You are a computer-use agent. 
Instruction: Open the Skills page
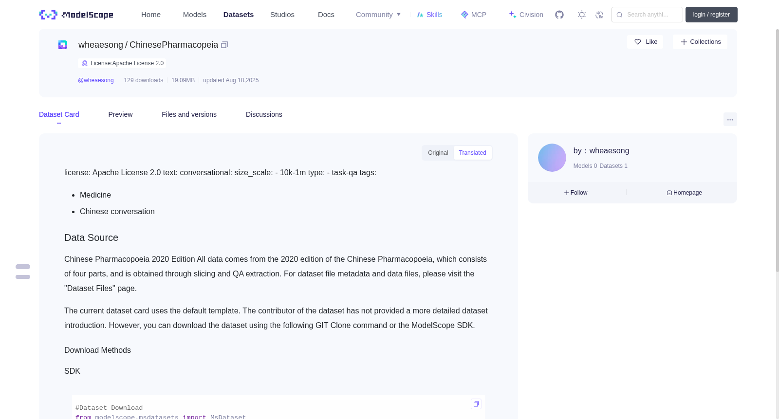click(430, 15)
